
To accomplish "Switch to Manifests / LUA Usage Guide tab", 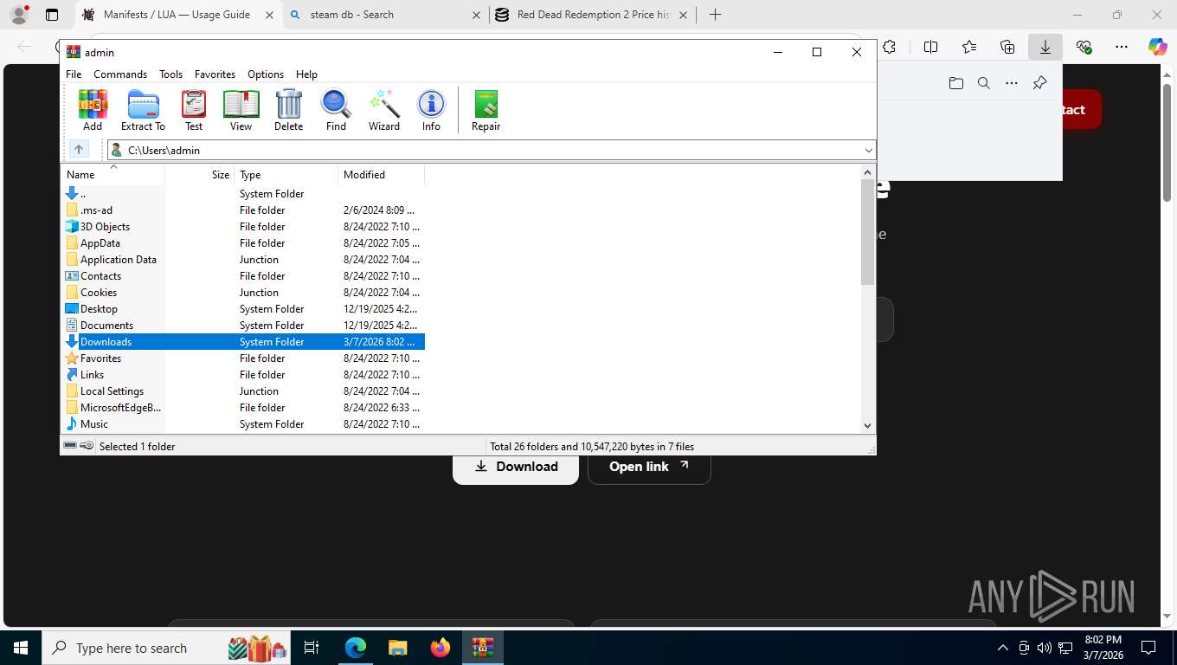I will tap(177, 15).
